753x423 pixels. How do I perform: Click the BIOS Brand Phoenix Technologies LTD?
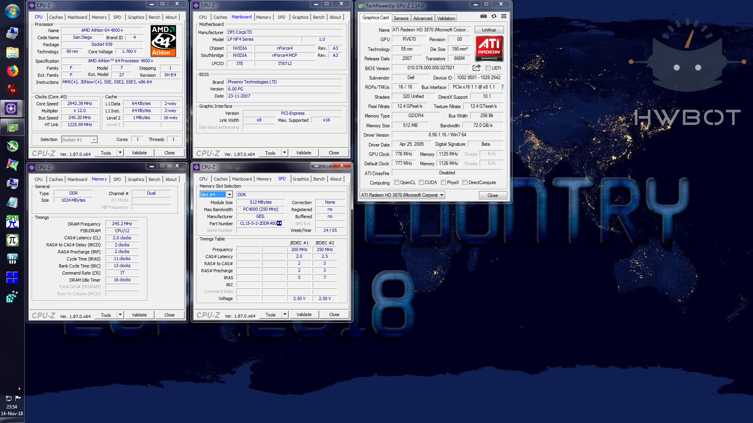tap(284, 82)
